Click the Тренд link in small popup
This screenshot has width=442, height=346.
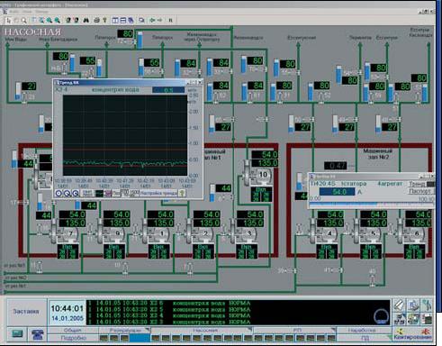pyautogui.click(x=418, y=184)
